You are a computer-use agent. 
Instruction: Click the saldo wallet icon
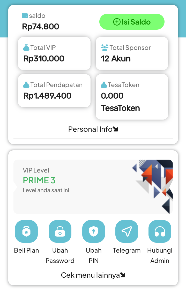click(x=25, y=16)
